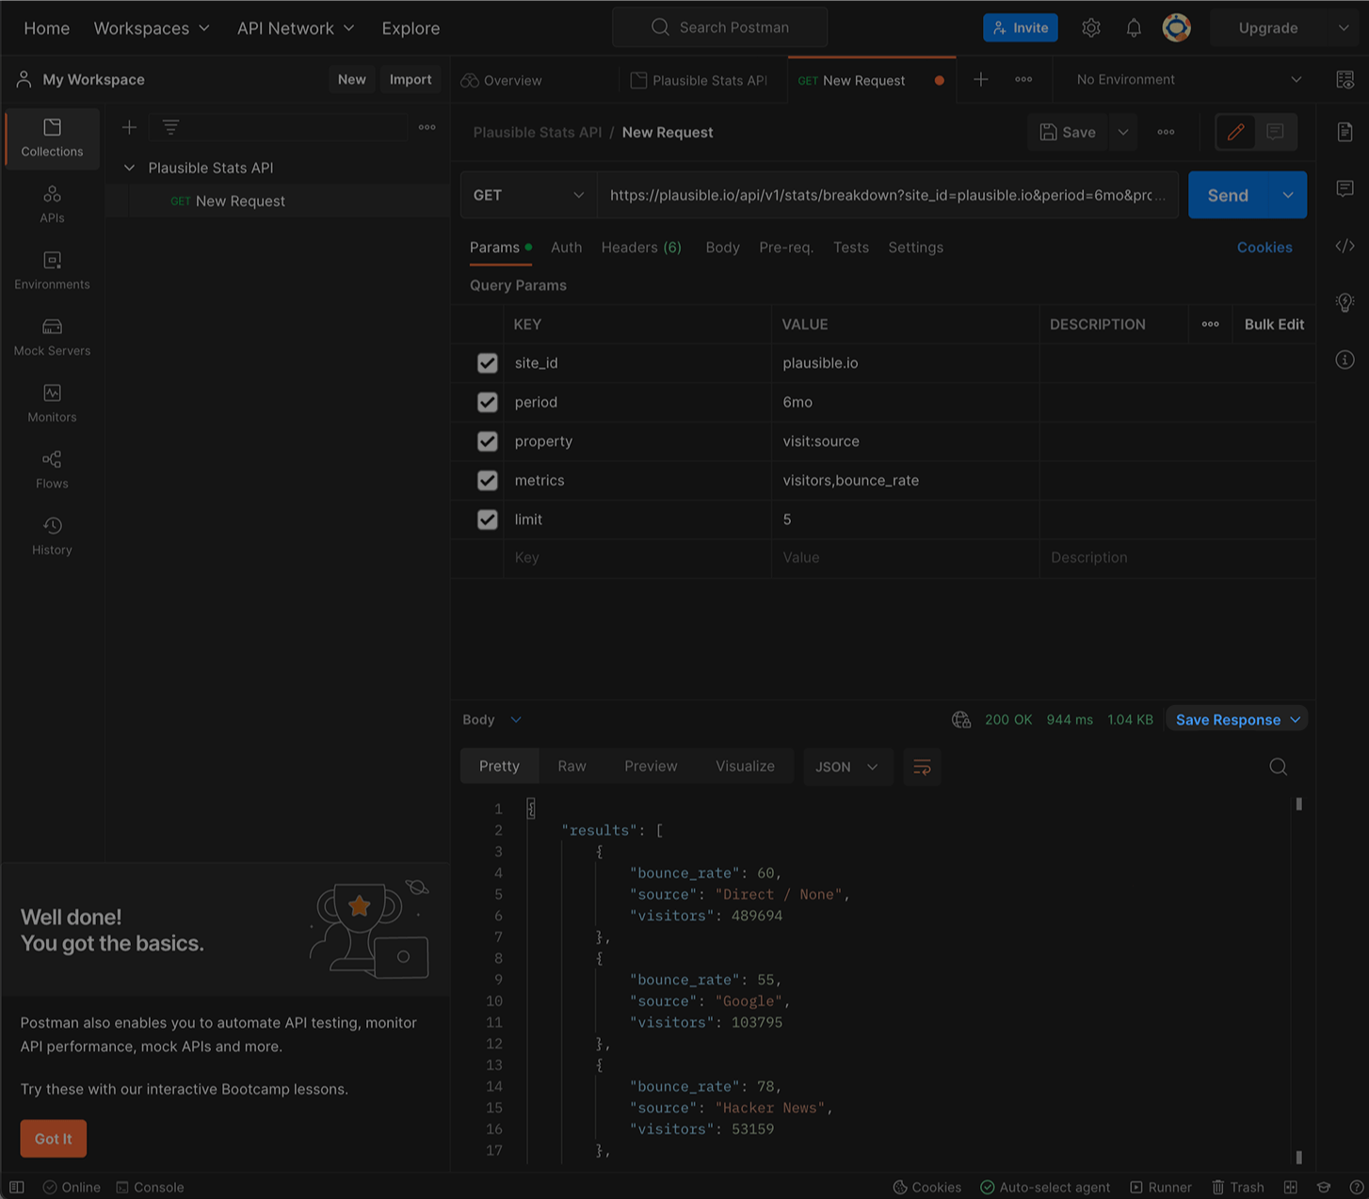Open a new tab with plus icon
Image resolution: width=1369 pixels, height=1199 pixels.
tap(980, 80)
